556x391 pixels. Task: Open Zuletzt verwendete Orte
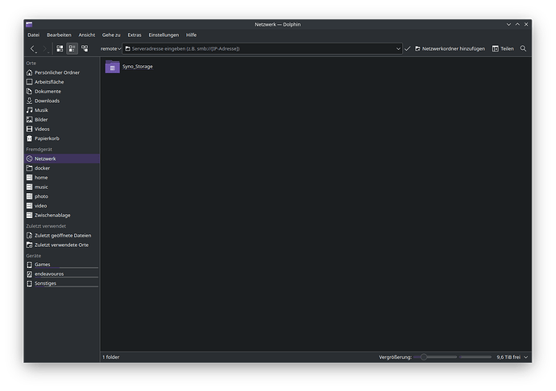point(62,245)
